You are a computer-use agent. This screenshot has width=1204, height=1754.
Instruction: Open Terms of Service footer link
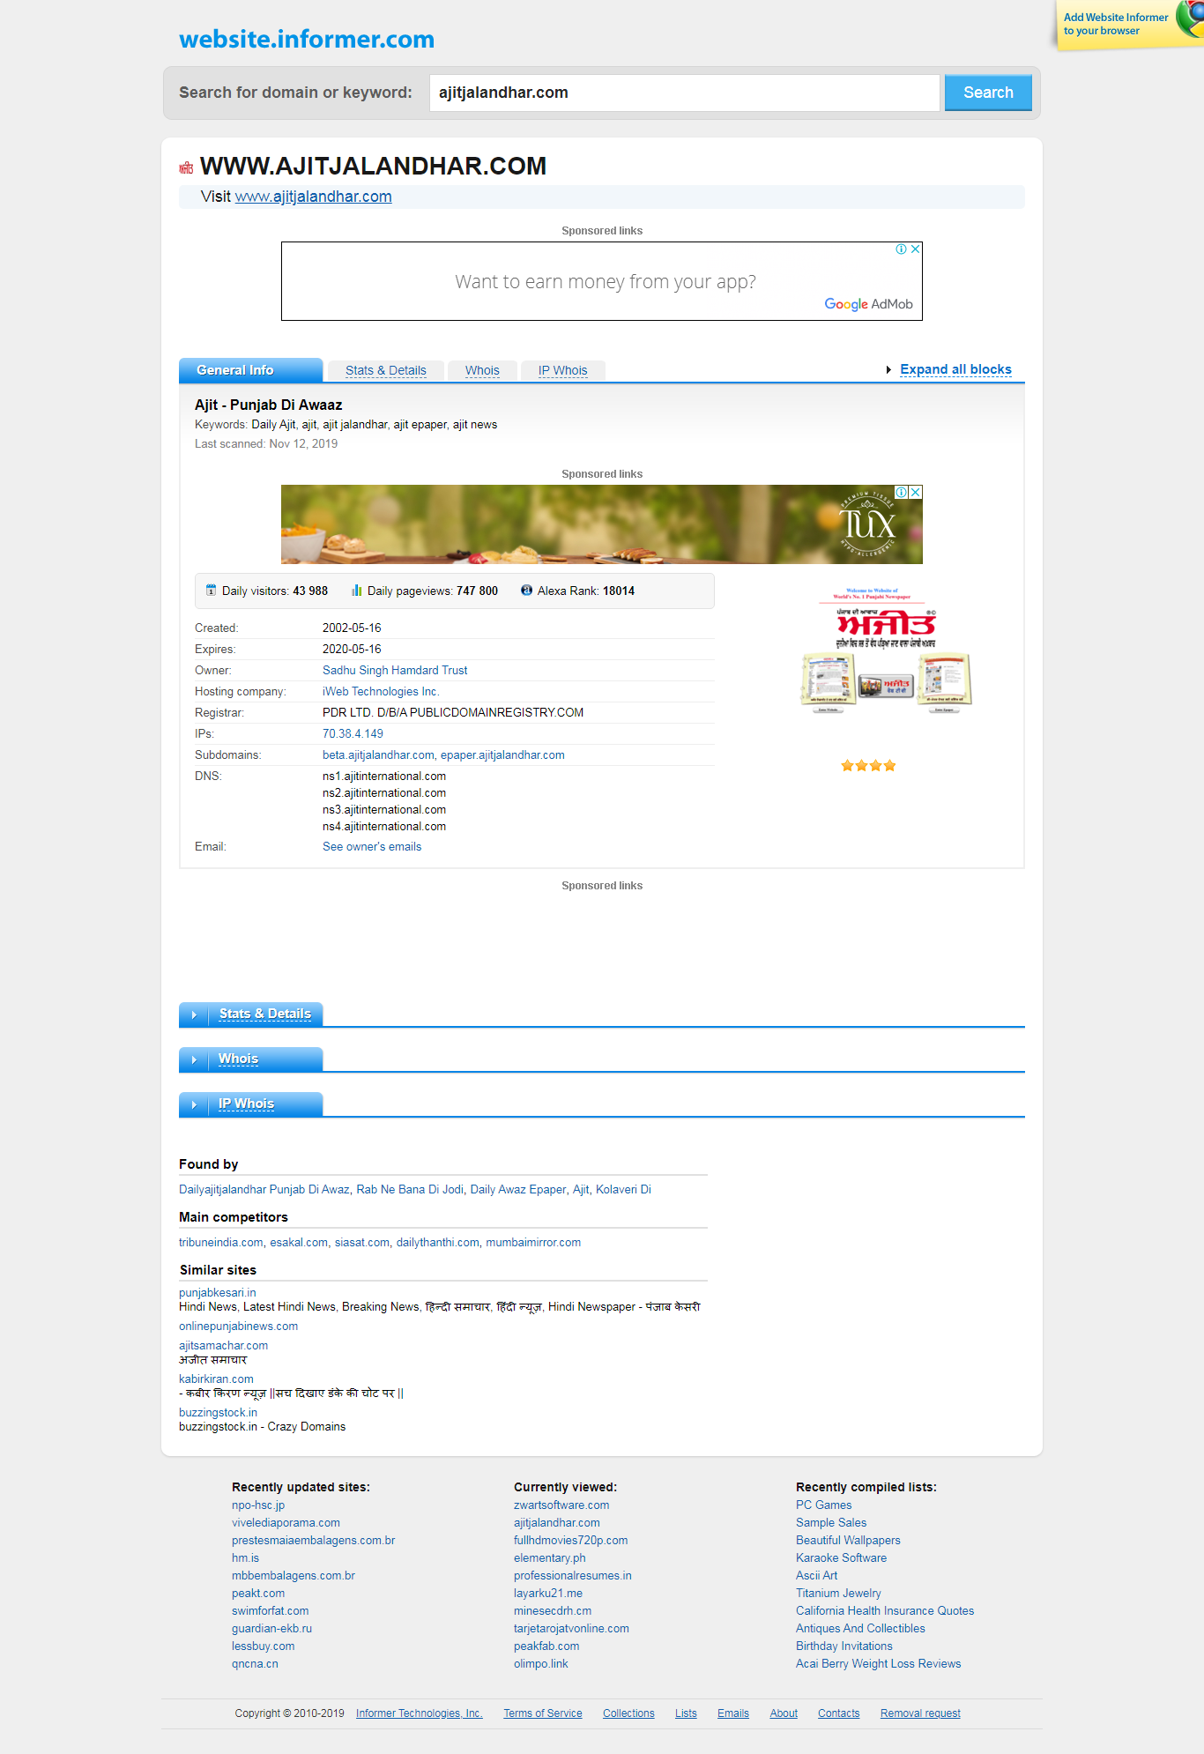click(543, 1713)
